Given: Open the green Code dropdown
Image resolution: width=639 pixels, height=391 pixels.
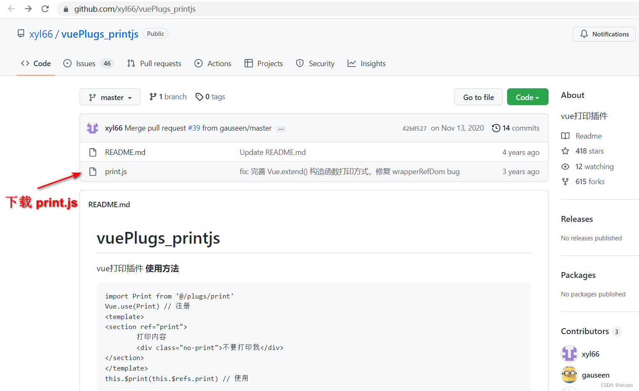Looking at the screenshot, I should pyautogui.click(x=527, y=97).
